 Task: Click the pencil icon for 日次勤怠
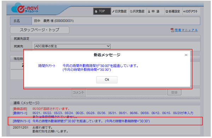coord(113,12)
